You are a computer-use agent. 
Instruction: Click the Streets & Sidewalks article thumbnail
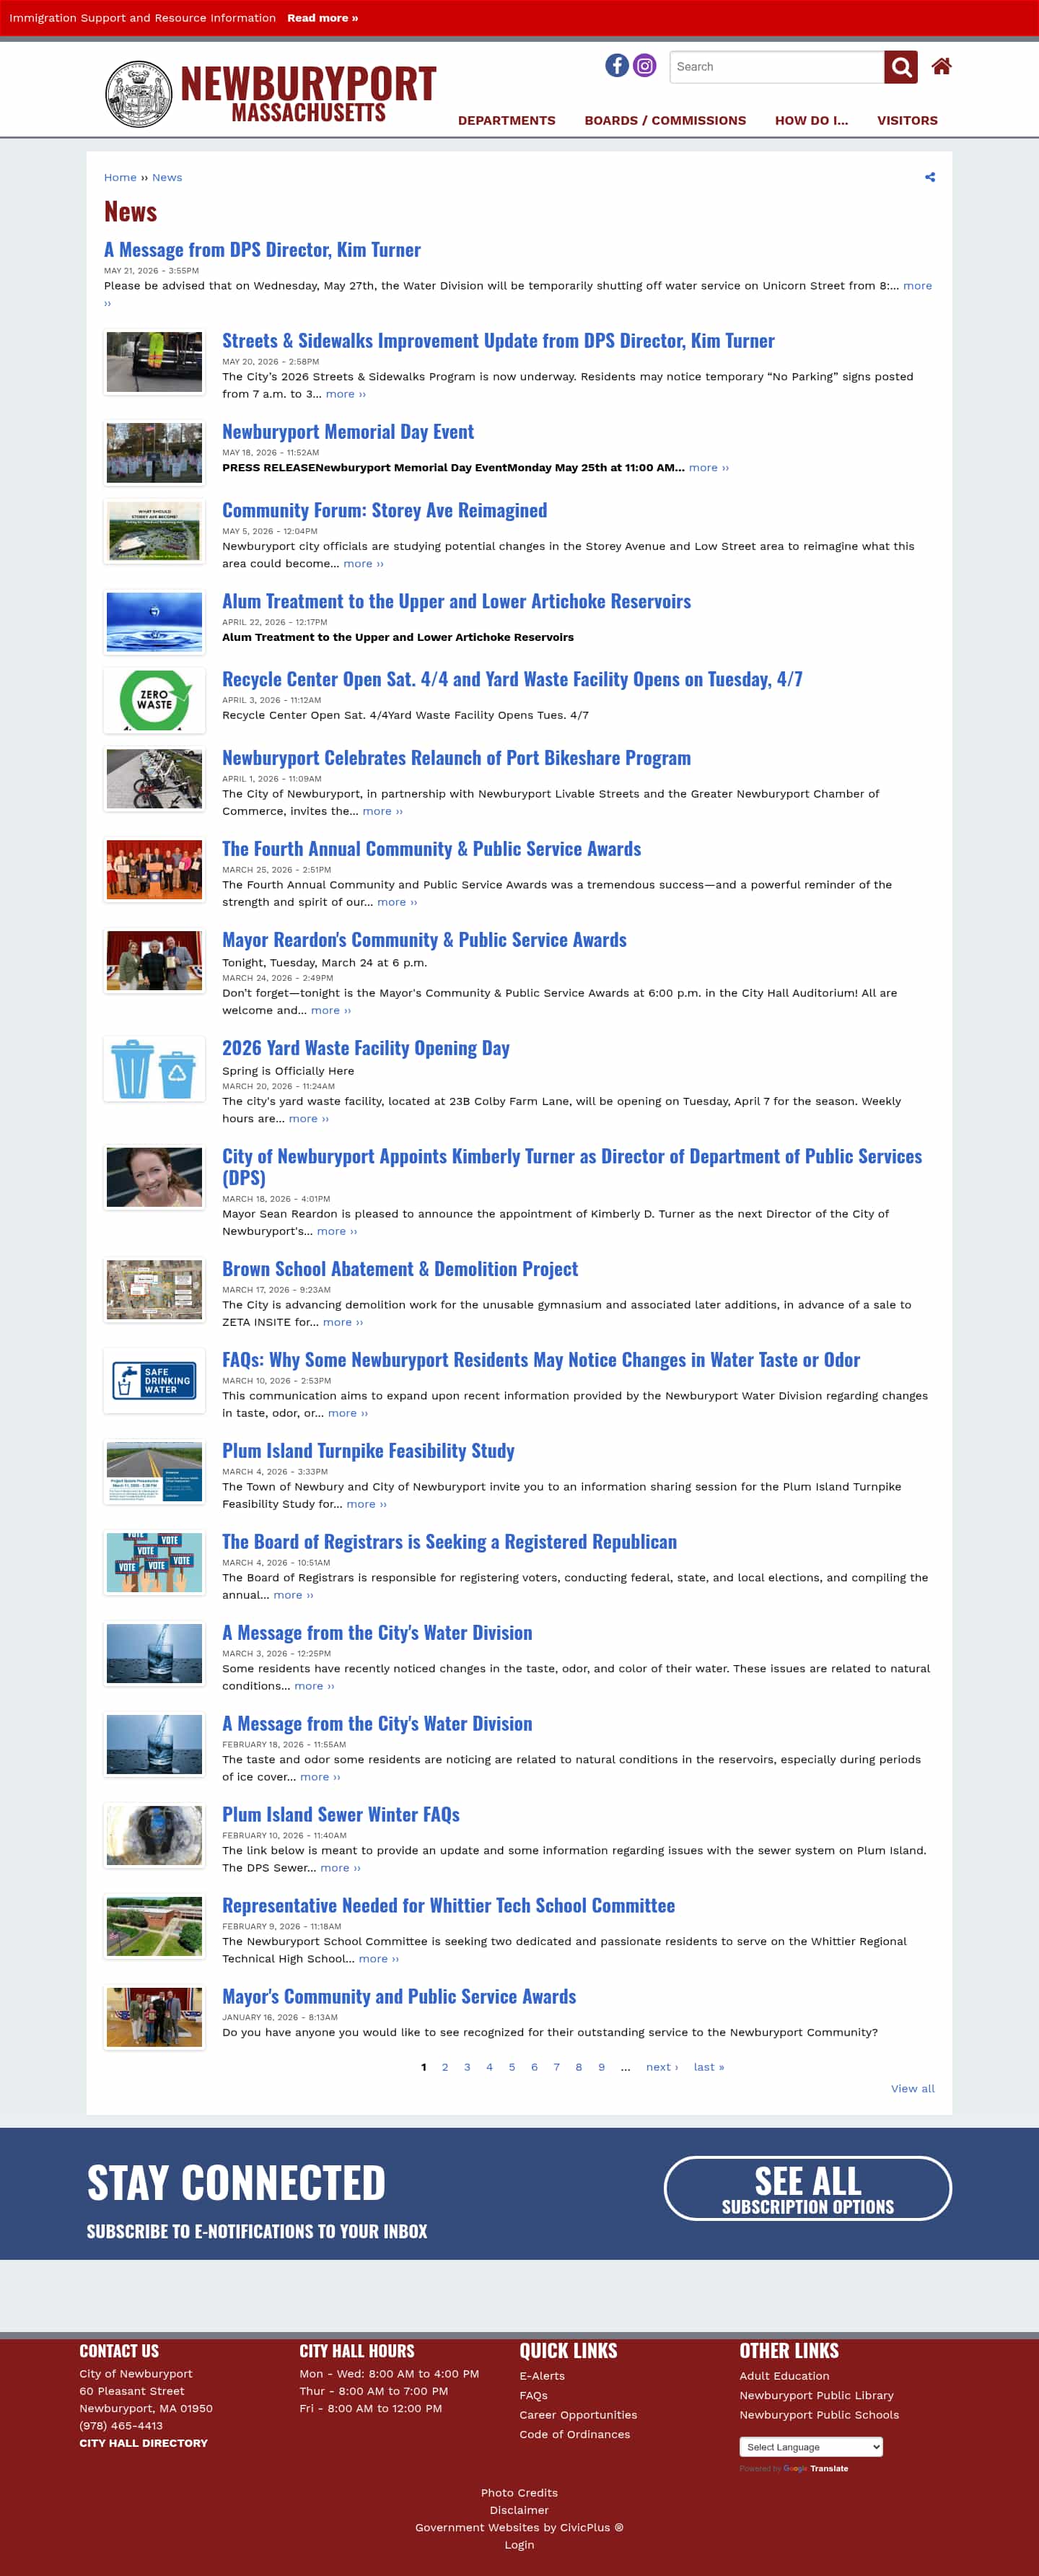[x=154, y=362]
